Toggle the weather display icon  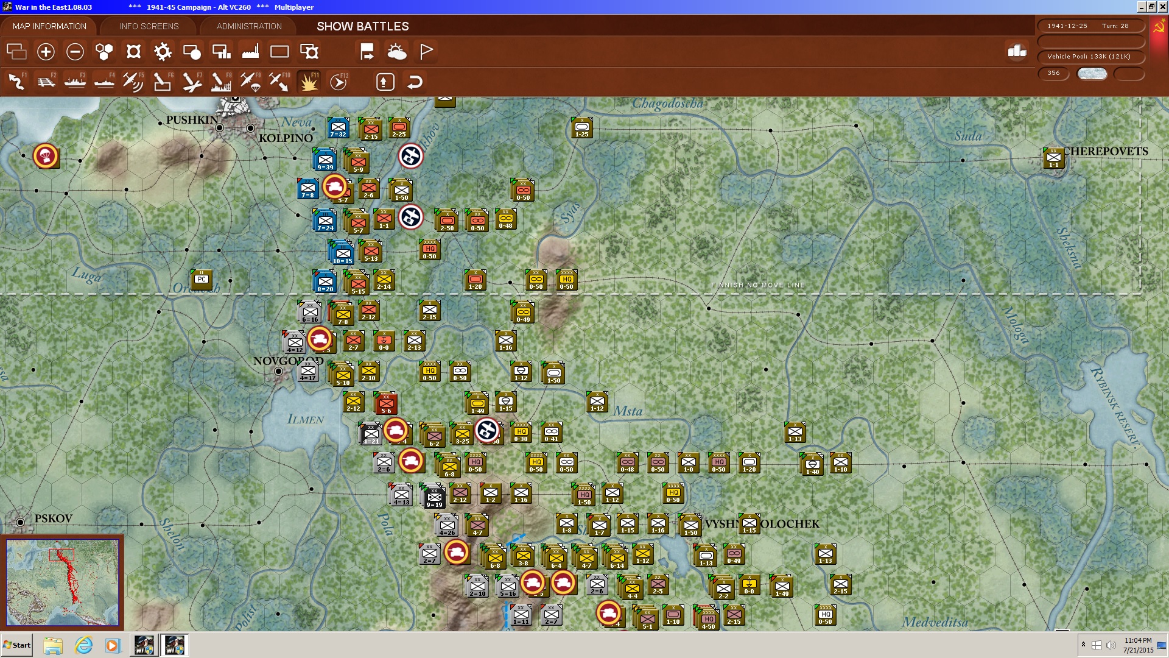[x=397, y=52]
